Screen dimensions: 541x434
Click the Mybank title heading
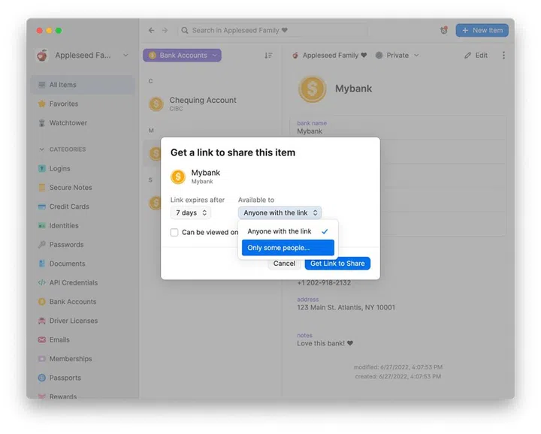click(353, 89)
